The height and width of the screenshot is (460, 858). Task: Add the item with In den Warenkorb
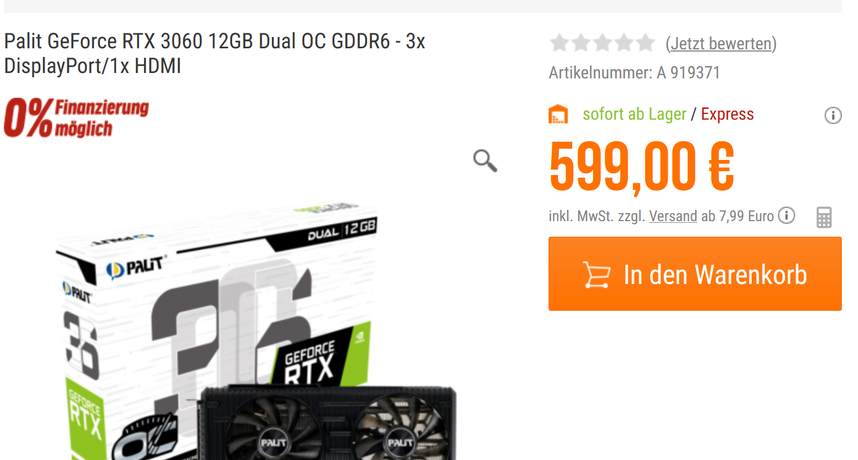point(695,274)
